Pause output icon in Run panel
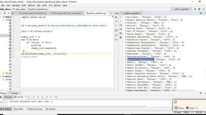Viewport: 206px width, 115px height. click(x=116, y=25)
